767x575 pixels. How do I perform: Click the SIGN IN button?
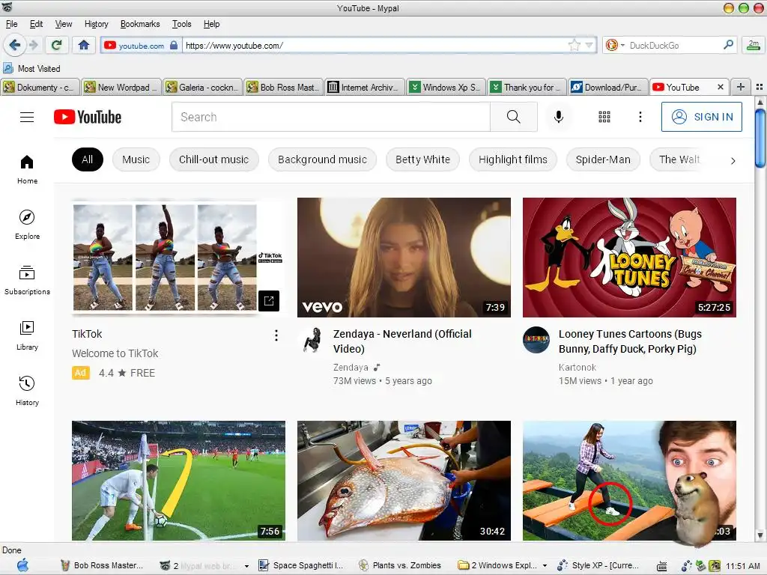[701, 117]
